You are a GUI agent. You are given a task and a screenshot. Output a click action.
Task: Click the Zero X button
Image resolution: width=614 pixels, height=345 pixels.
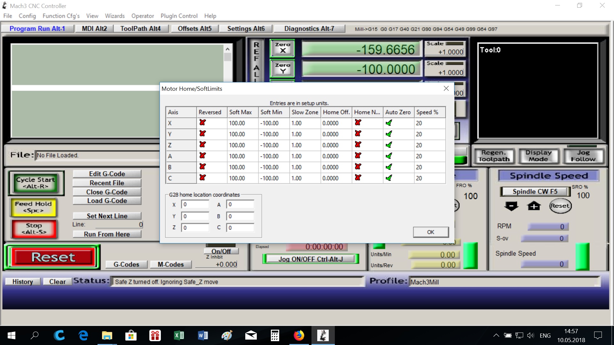[x=282, y=48]
